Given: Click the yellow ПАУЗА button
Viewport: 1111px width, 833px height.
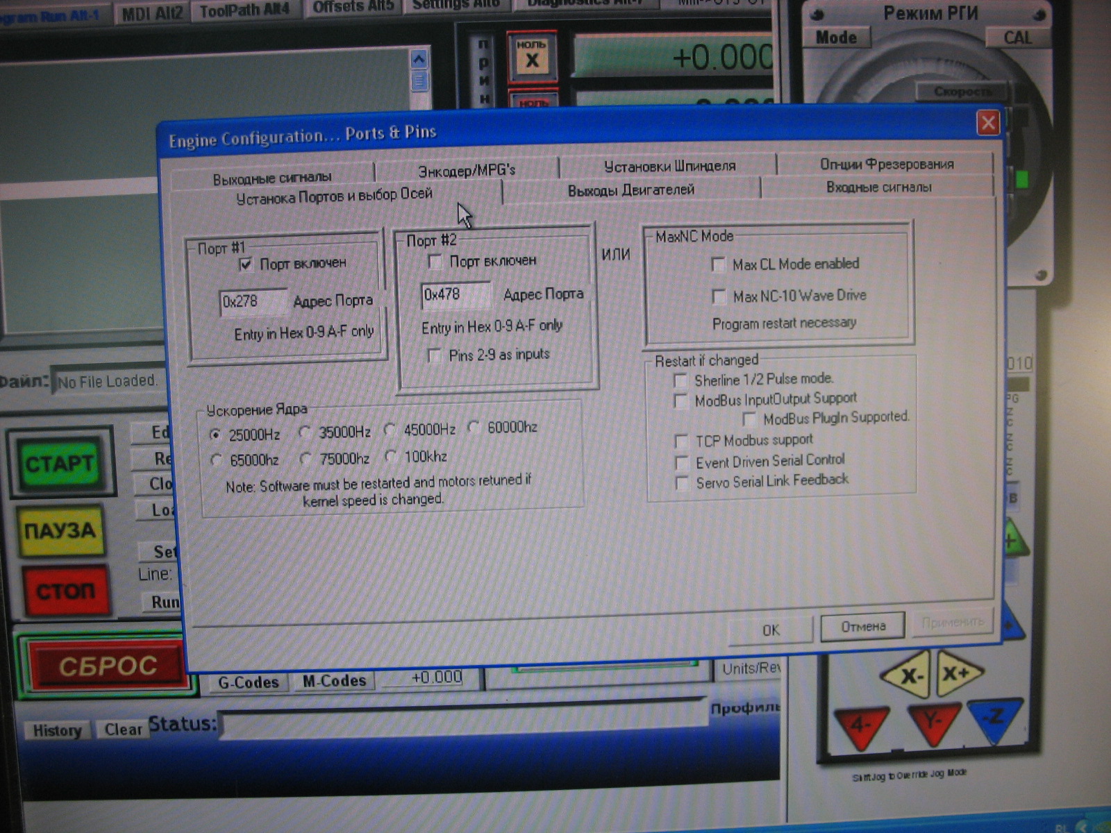Looking at the screenshot, I should coord(60,531).
